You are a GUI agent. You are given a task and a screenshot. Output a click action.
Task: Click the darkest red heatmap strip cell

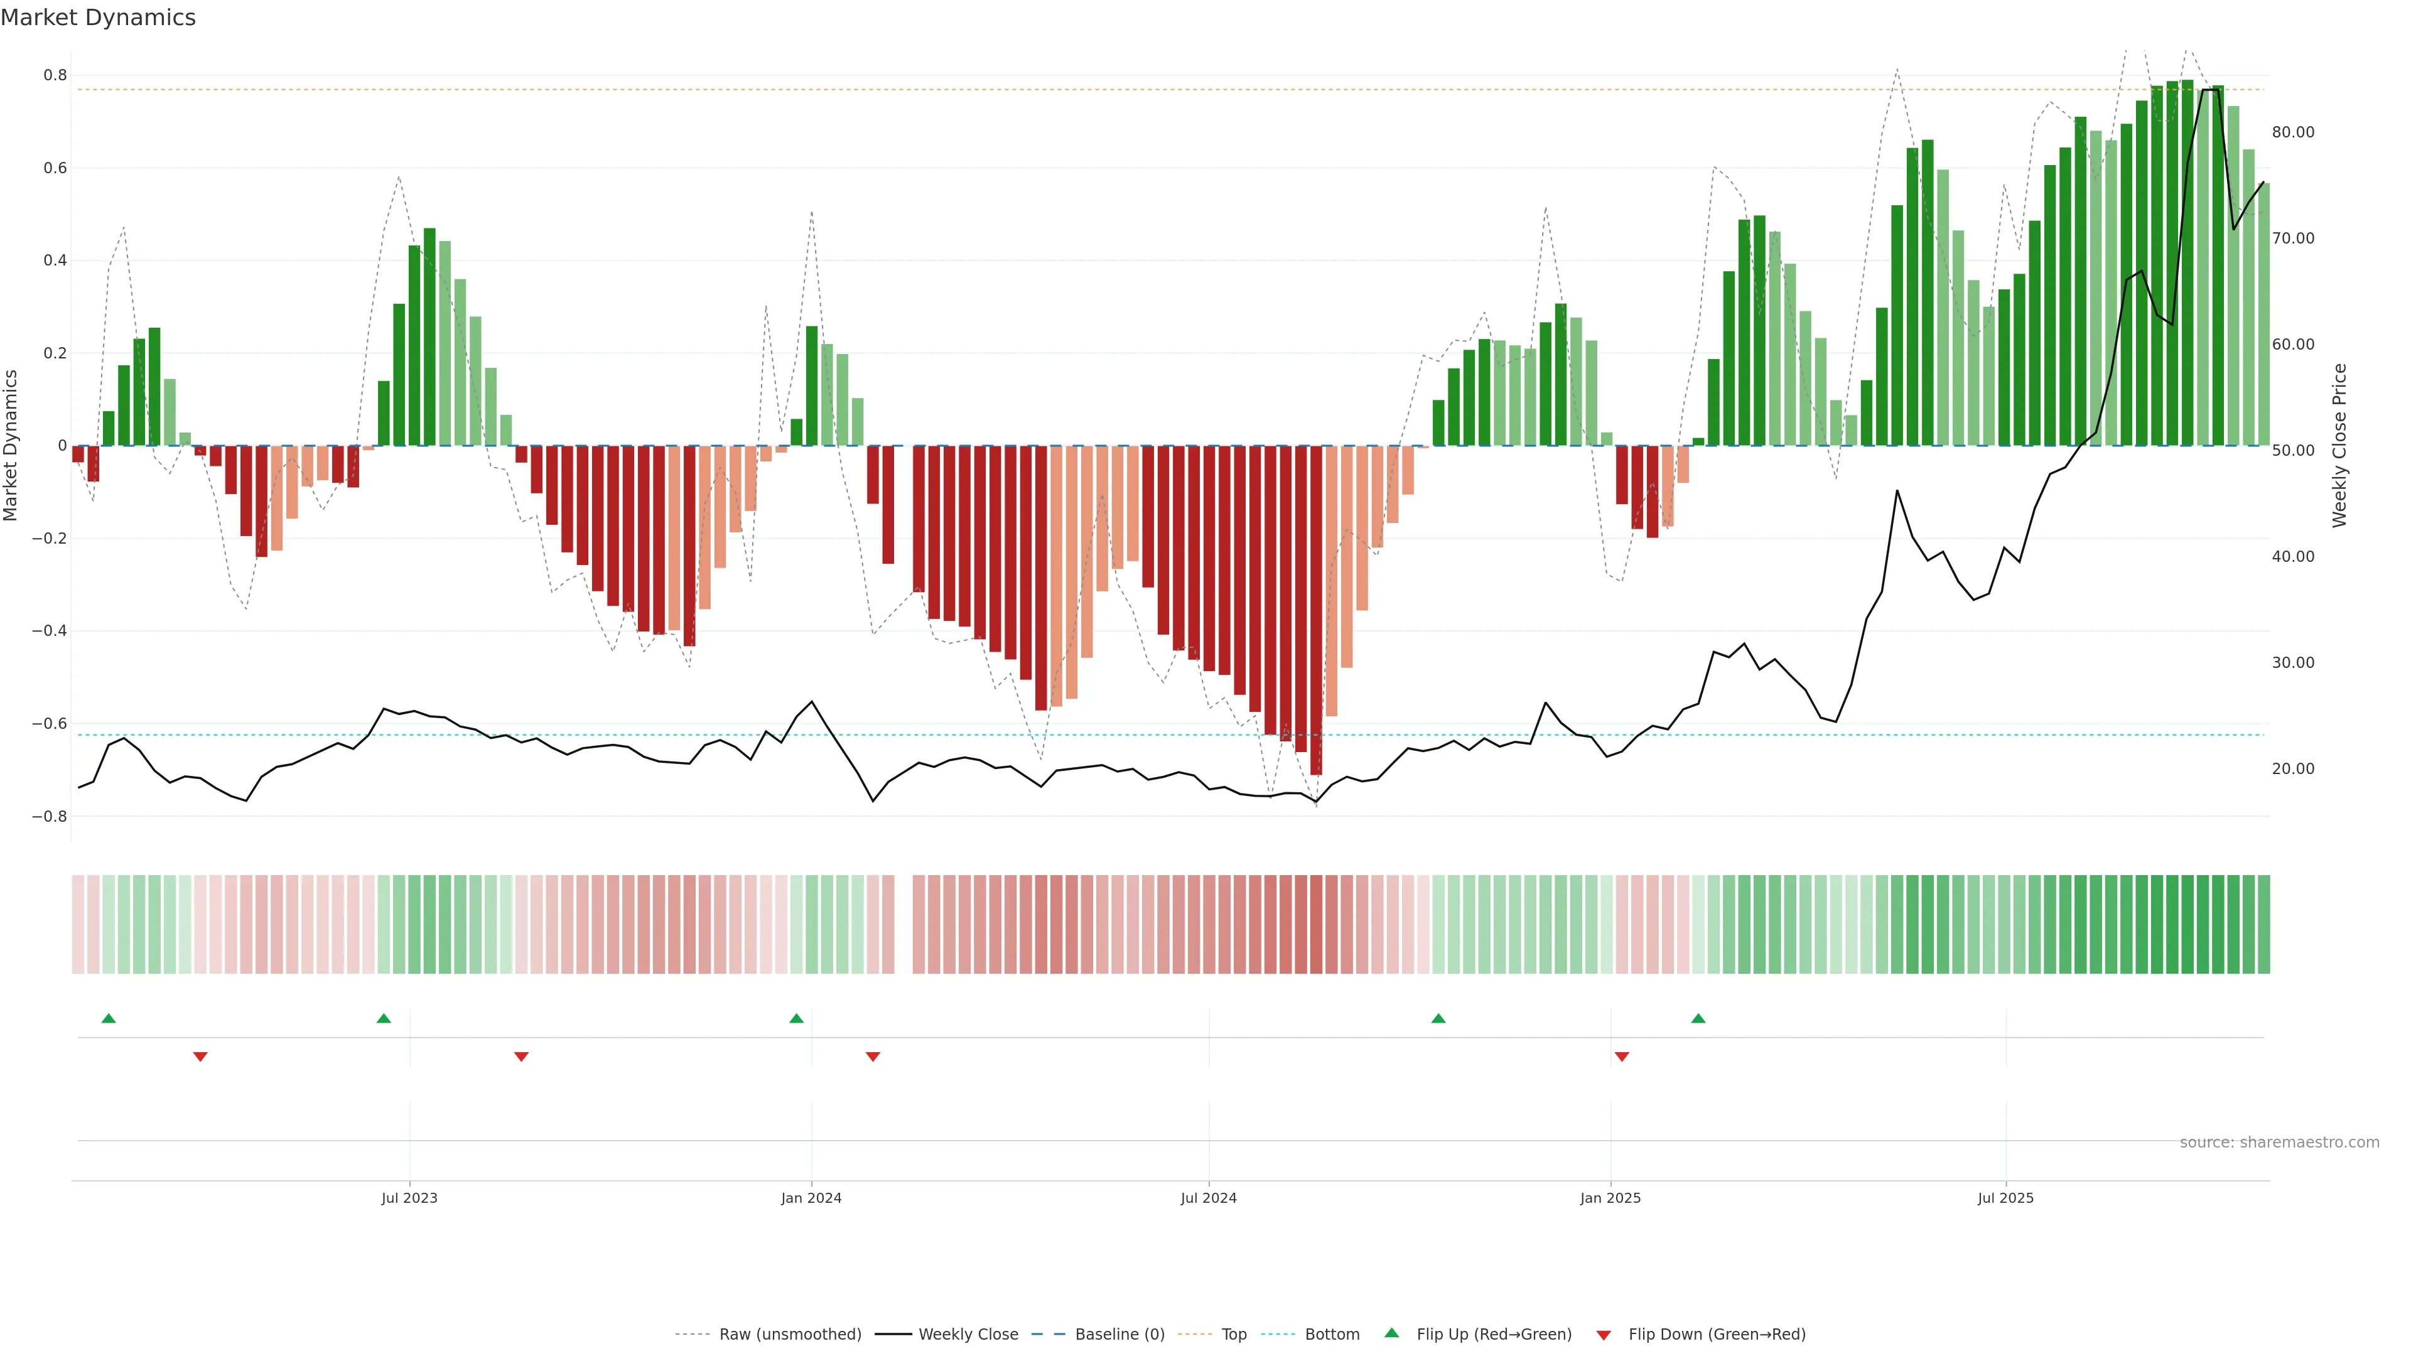tap(1316, 925)
